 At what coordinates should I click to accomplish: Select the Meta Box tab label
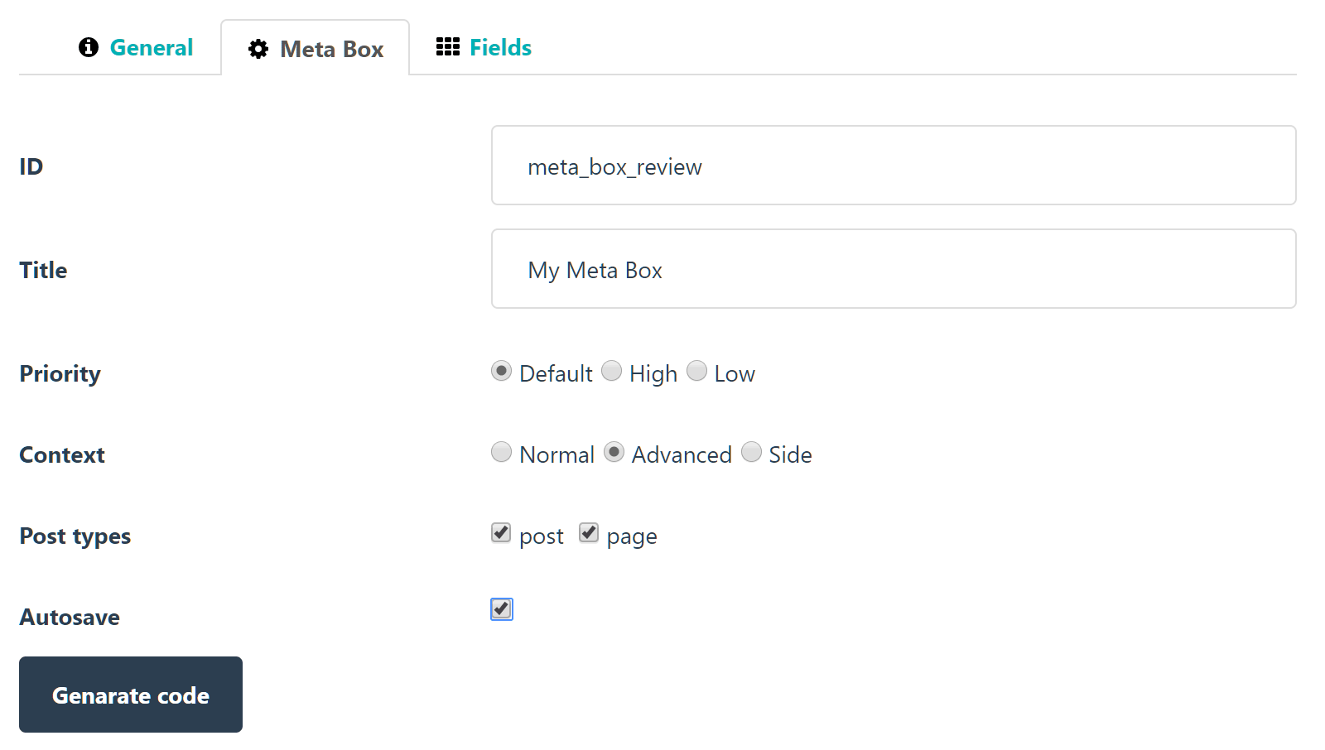[331, 49]
